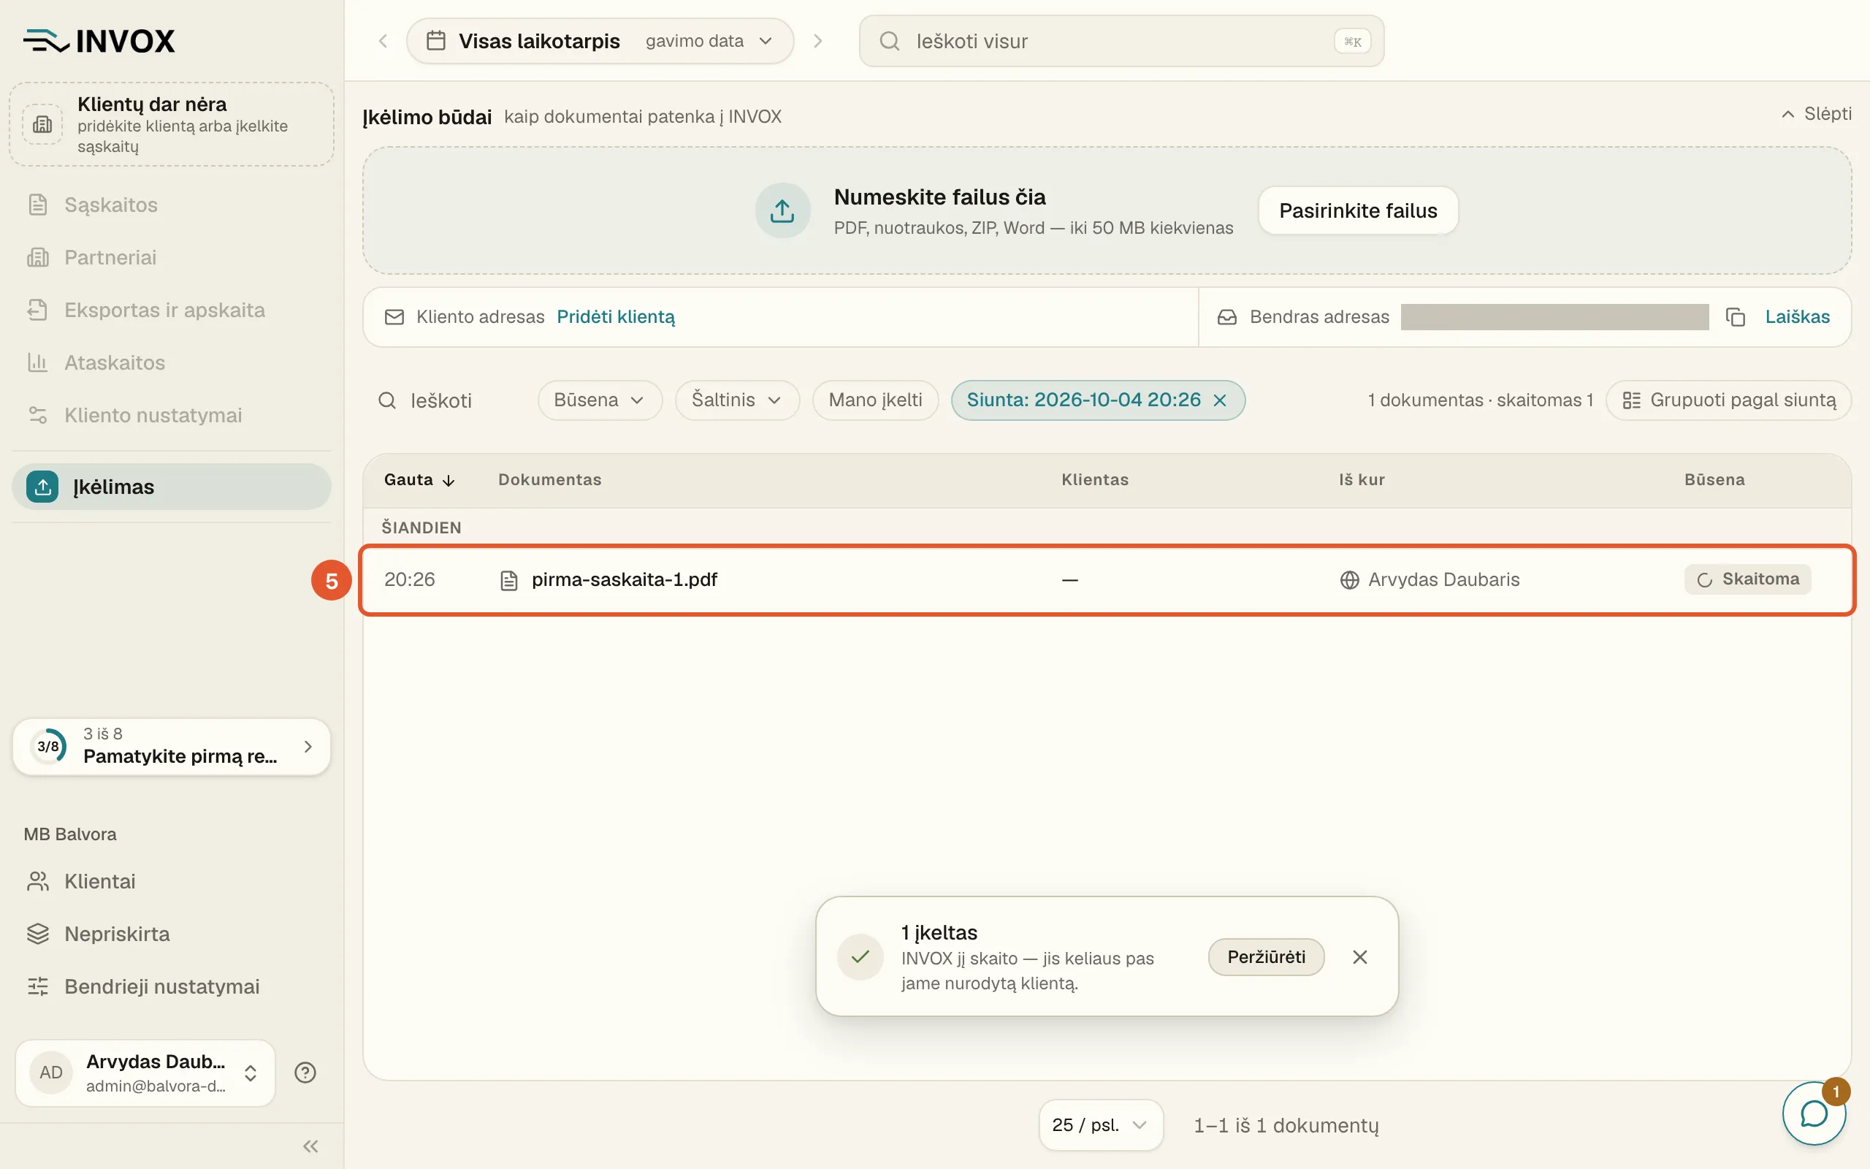Viewport: 1870px width, 1169px height.
Task: Open Eksportas ir apskaita section
Action: 172,310
